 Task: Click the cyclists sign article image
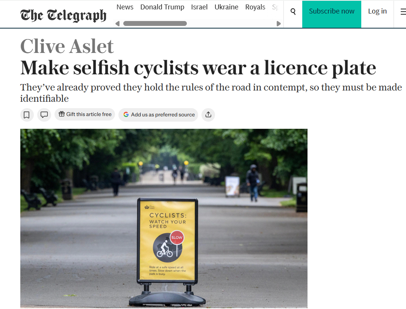click(164, 218)
